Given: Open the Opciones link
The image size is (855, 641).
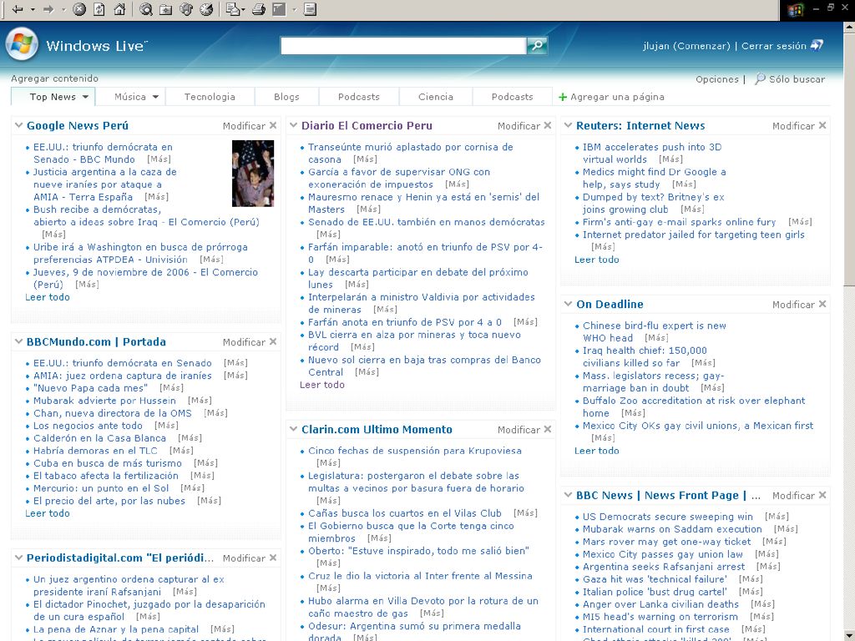Looking at the screenshot, I should [x=716, y=79].
